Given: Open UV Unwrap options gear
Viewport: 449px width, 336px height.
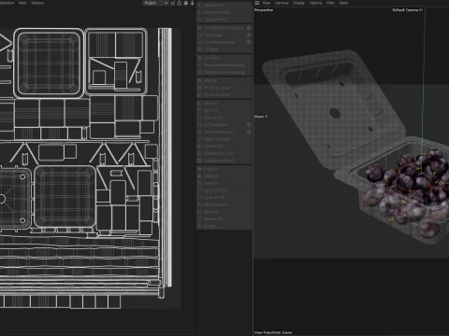Looking at the screenshot, I should (x=249, y=35).
